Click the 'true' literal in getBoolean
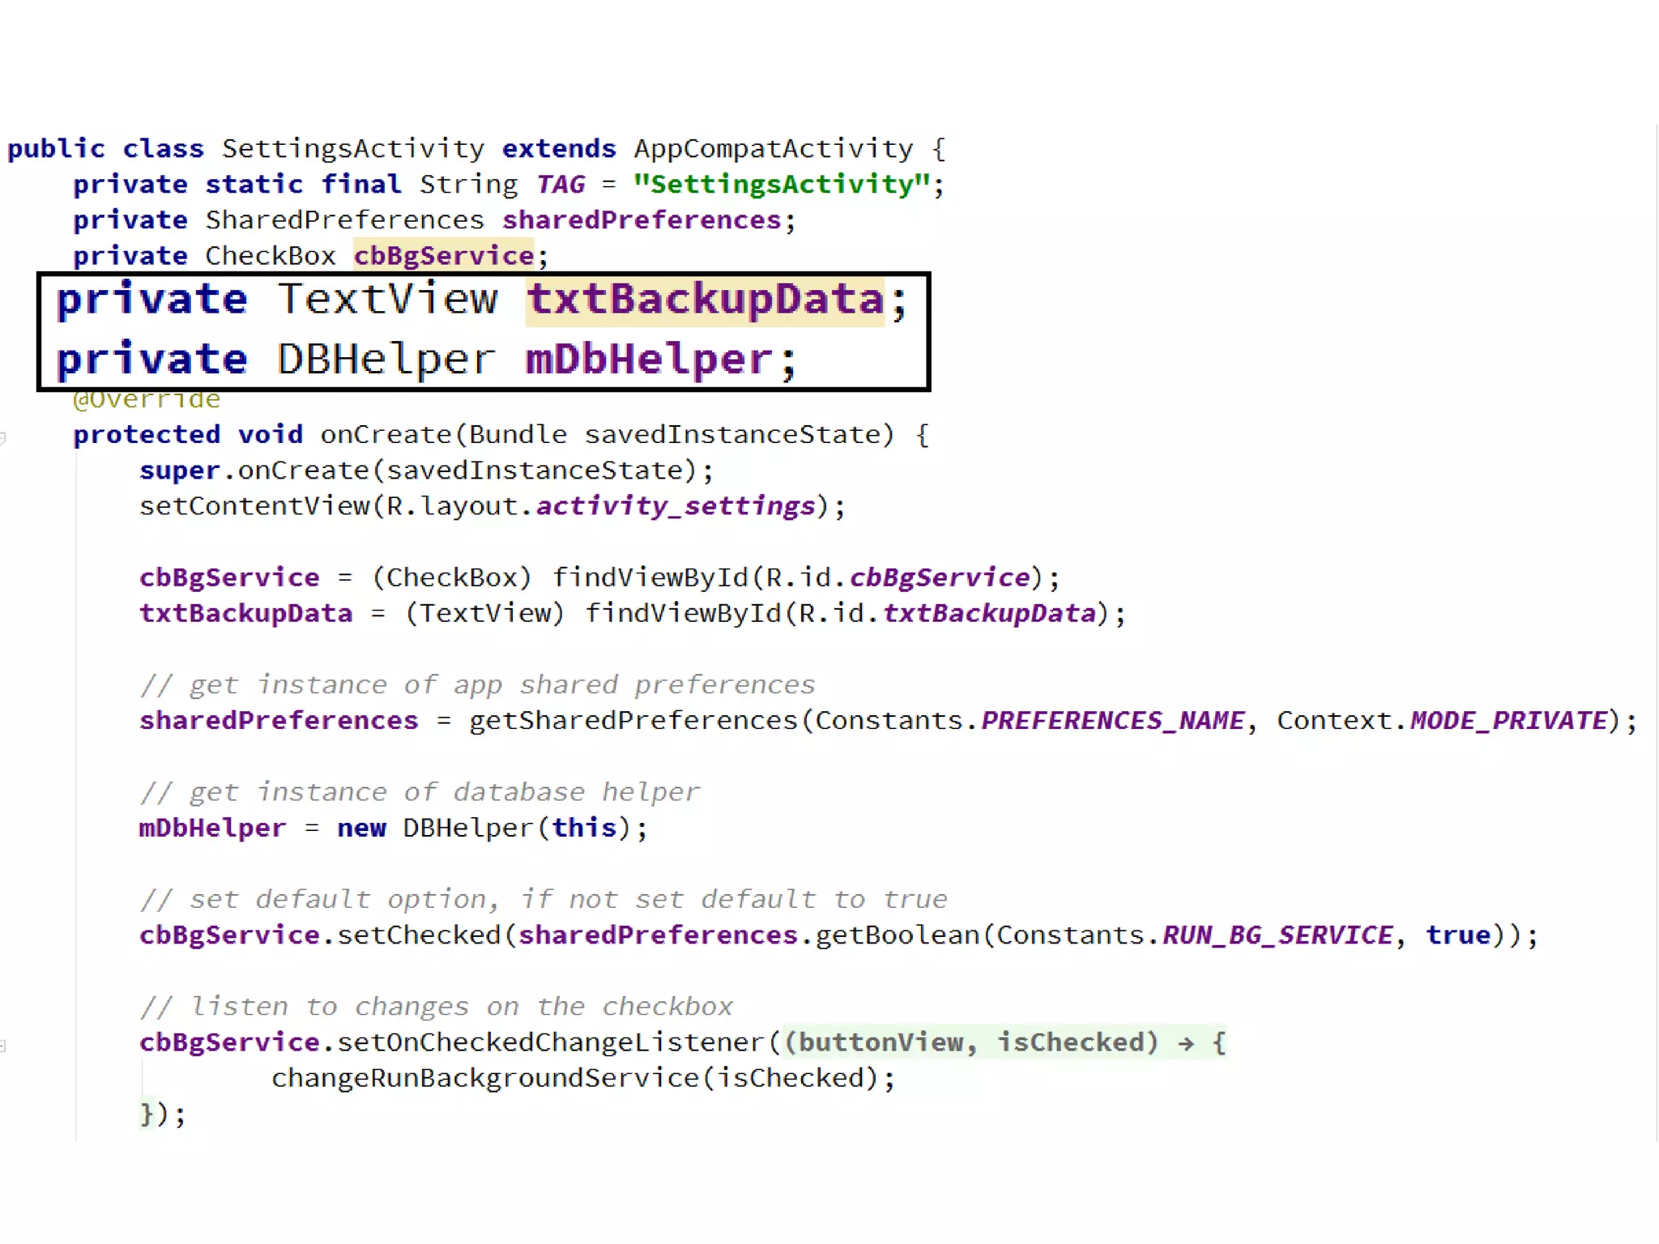 pos(1458,935)
